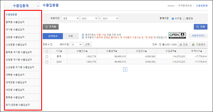Image resolution: width=213 pixels, height=112 pixels.
Task: Go to 무역통계조회 breadcrumb link
Action: (x=185, y=6)
